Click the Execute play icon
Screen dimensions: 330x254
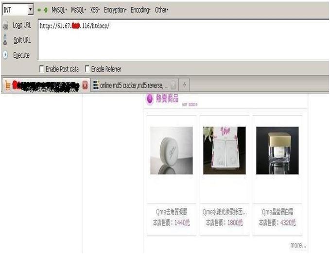tap(5, 55)
